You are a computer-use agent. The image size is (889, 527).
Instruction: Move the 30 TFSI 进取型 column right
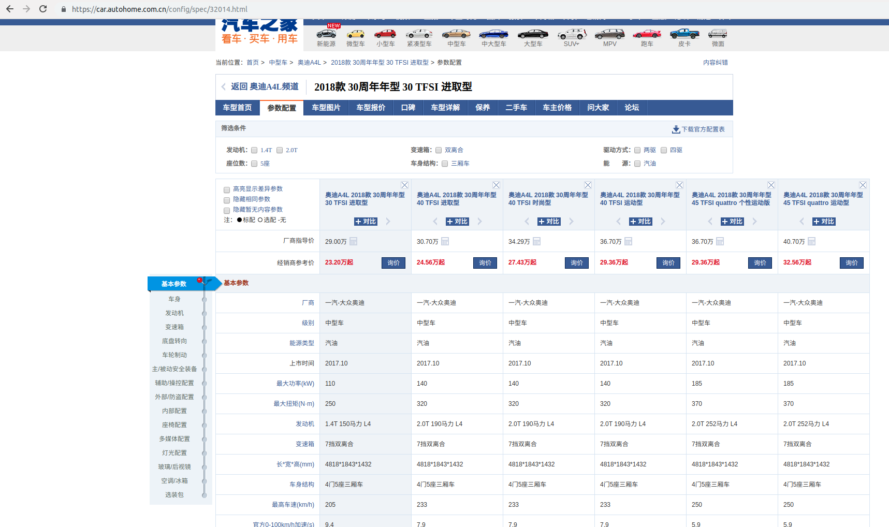(x=388, y=222)
